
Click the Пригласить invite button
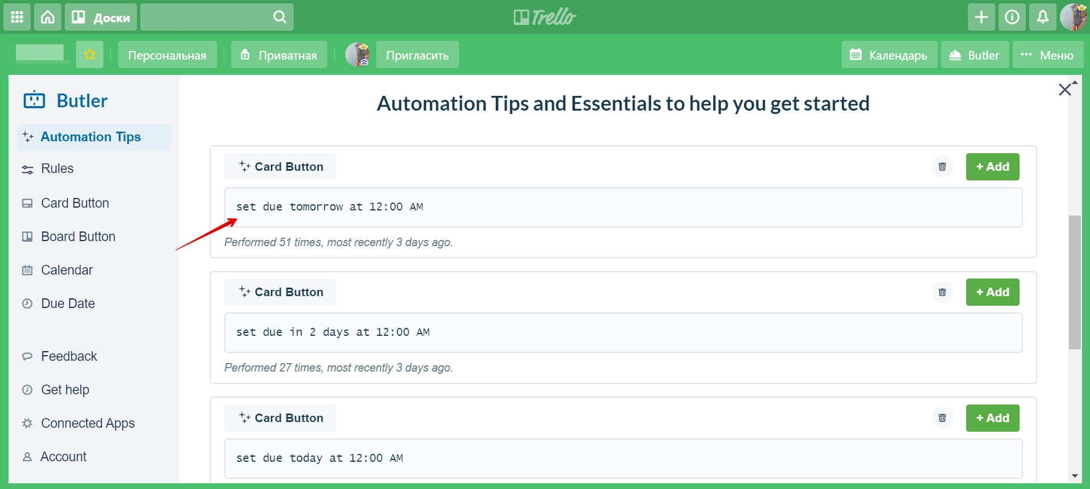click(417, 54)
